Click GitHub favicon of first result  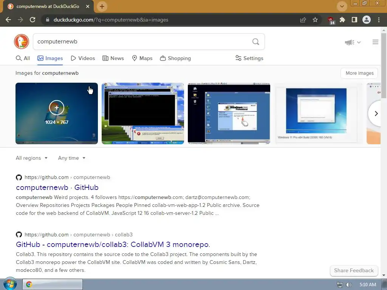pos(19,177)
